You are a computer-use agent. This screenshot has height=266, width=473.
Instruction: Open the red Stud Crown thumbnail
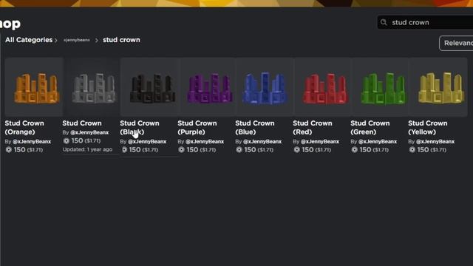(x=323, y=87)
